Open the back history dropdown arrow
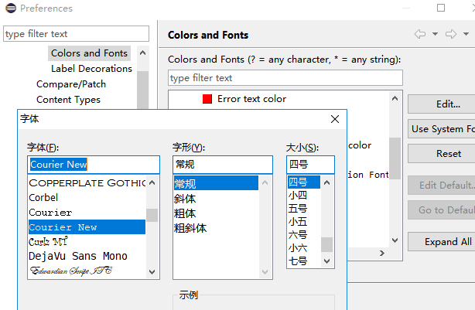The height and width of the screenshot is (310, 475). point(435,34)
